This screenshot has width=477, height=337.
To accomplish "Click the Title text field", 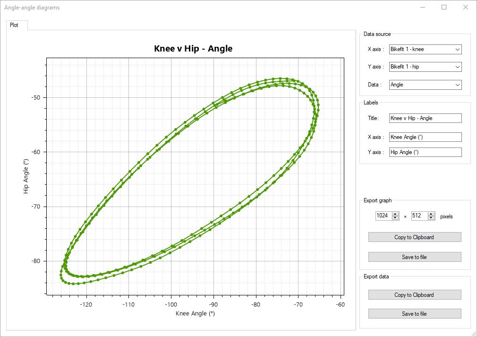I will (425, 118).
